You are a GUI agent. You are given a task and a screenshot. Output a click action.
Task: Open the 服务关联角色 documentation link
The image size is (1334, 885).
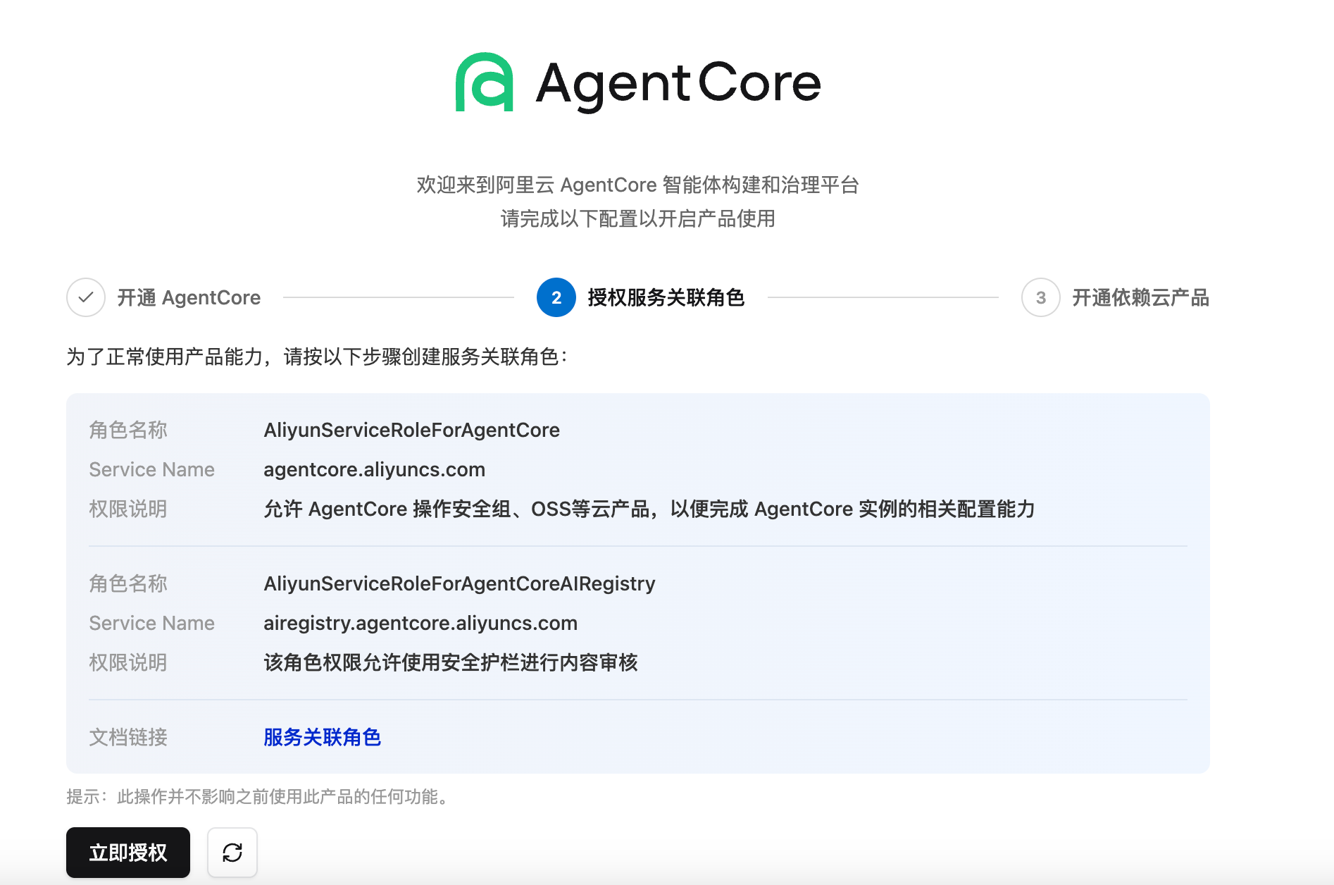pos(322,737)
